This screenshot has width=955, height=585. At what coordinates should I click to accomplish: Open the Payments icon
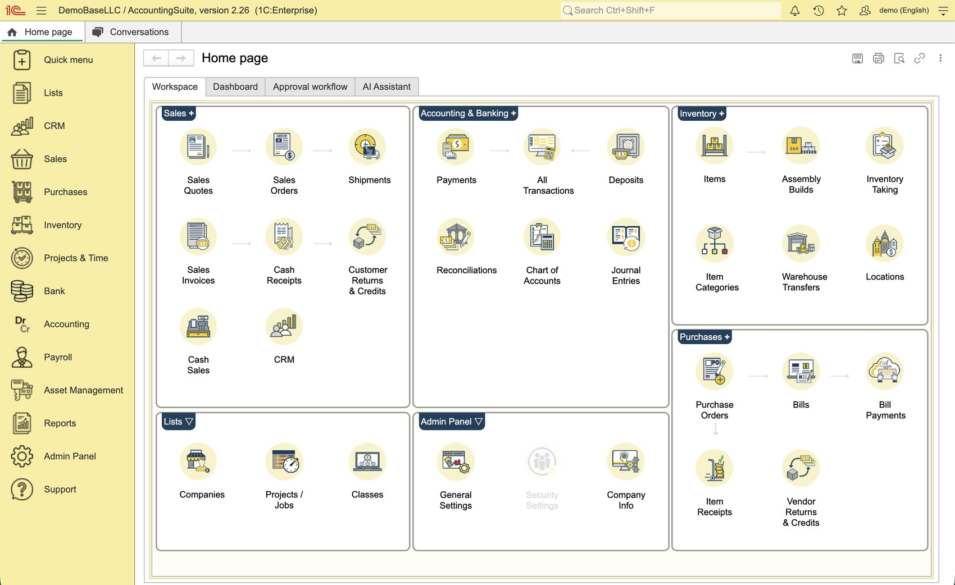coord(456,147)
